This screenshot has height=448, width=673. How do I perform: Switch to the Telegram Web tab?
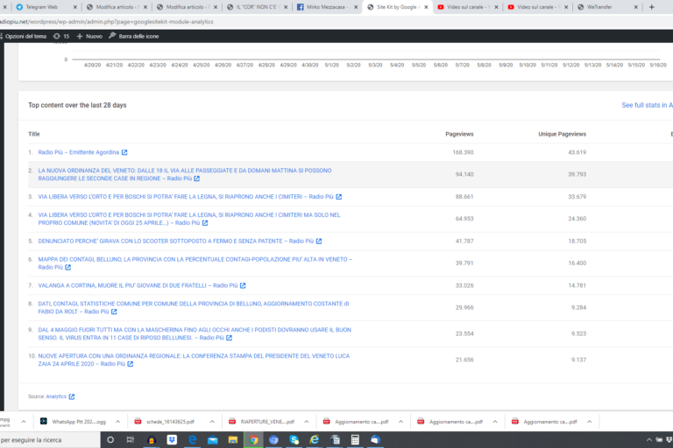click(x=39, y=7)
